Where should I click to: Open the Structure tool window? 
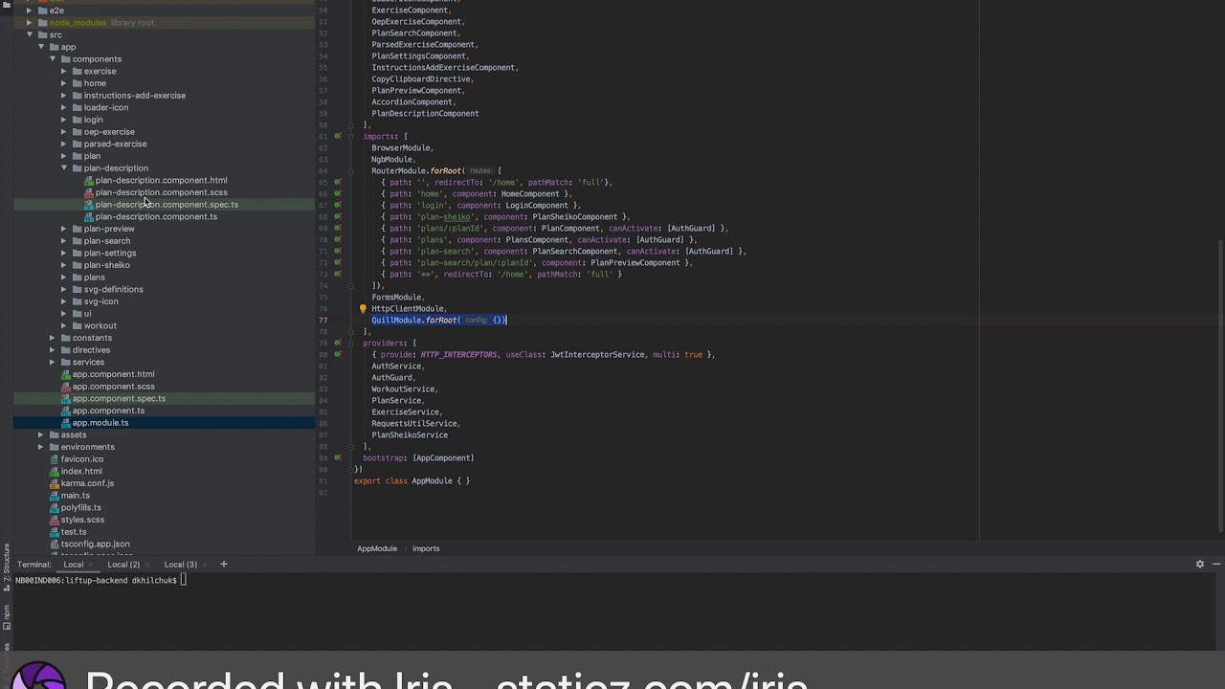point(6,567)
